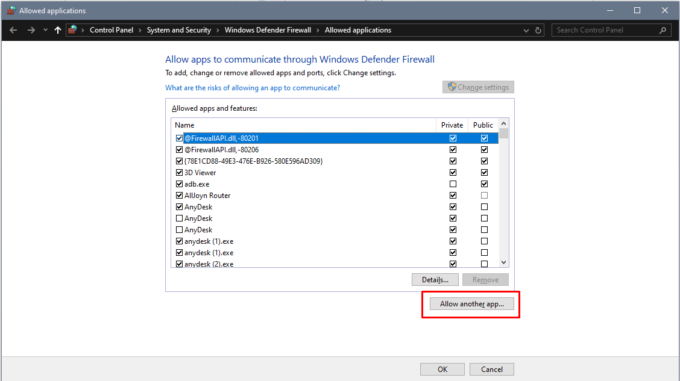Uncheck Public checkbox for adb.exe
The height and width of the screenshot is (381, 680).
click(484, 184)
